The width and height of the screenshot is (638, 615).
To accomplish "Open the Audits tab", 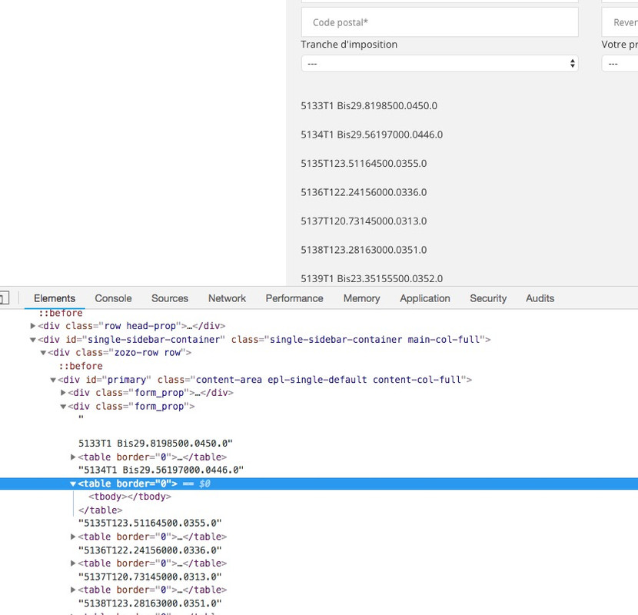I will tap(540, 298).
